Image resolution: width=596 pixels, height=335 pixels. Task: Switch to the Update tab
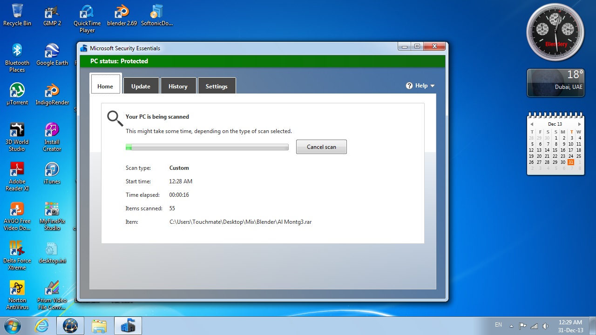click(x=141, y=86)
